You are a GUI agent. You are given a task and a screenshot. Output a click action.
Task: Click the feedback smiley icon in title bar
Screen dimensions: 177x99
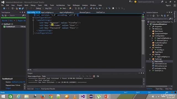click(135, 2)
